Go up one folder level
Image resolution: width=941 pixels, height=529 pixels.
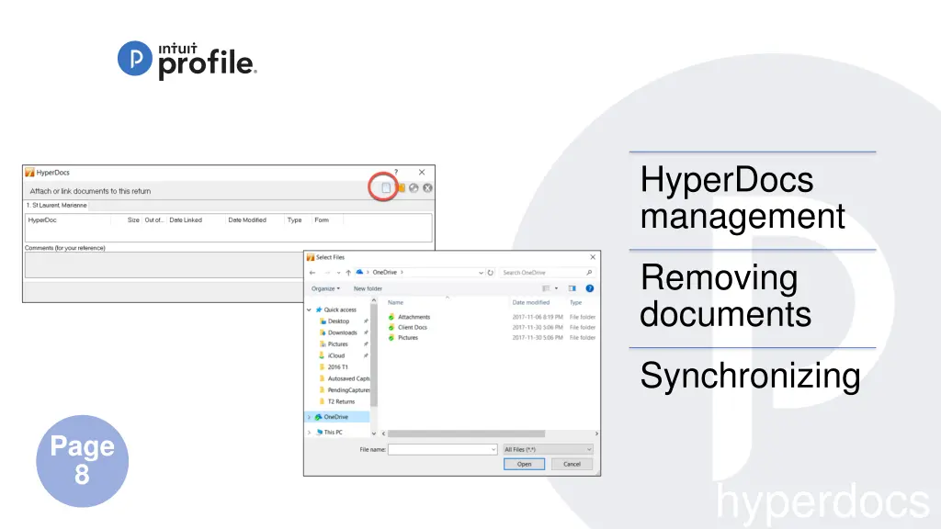348,272
